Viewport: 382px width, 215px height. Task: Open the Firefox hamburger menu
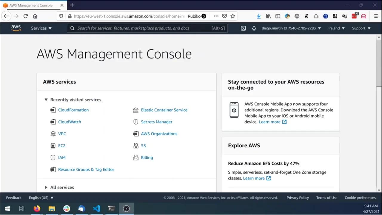click(x=376, y=16)
